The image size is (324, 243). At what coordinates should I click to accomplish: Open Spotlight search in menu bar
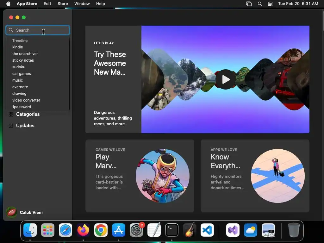pos(260,4)
